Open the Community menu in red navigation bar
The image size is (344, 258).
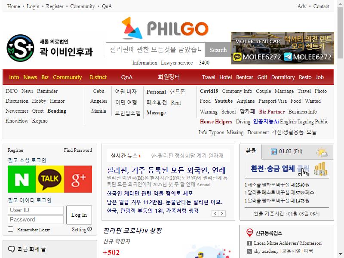coord(68,77)
